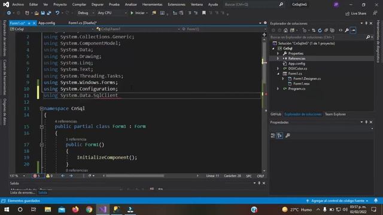The width and height of the screenshot is (383, 215).
Task: Click the Categorized view icon in Properties panel
Action: coord(273,136)
